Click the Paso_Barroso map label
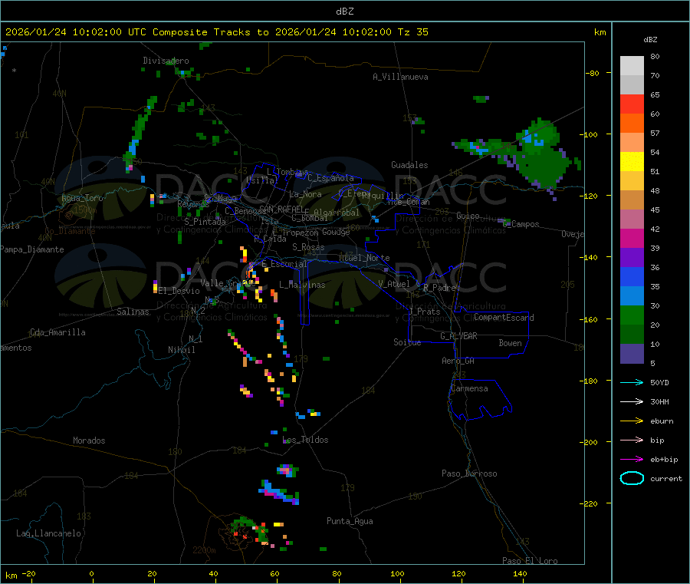 pos(469,473)
